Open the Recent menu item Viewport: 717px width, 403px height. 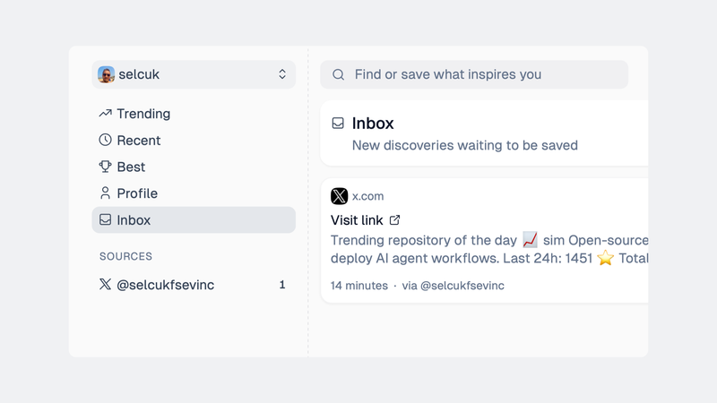[139, 141]
